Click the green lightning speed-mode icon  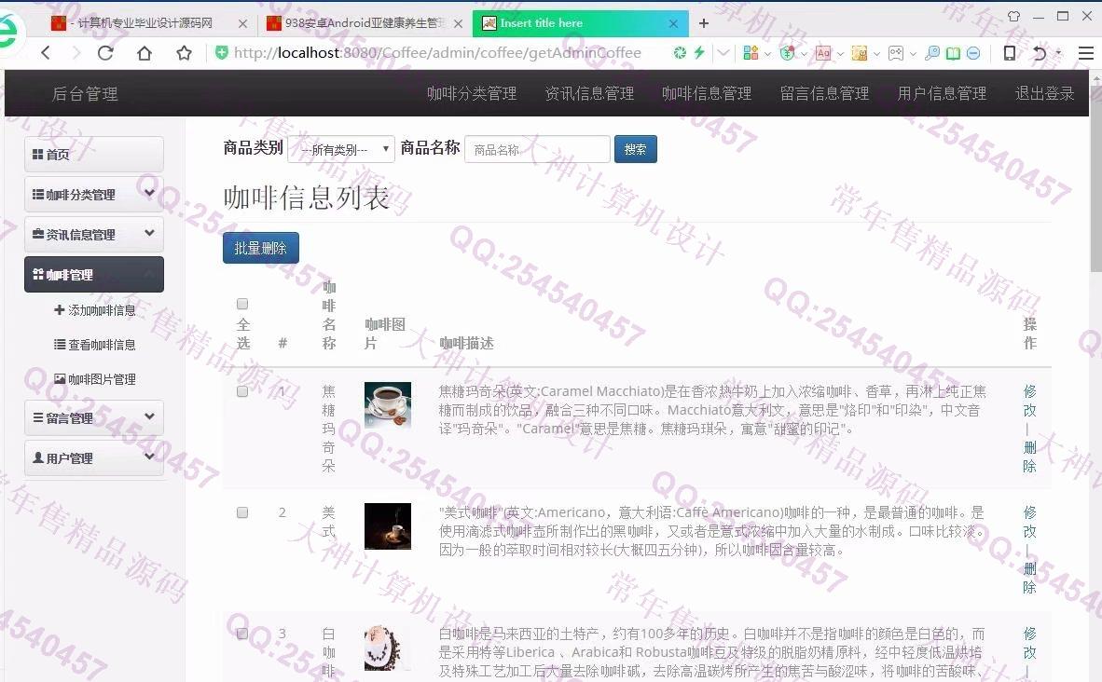[699, 53]
